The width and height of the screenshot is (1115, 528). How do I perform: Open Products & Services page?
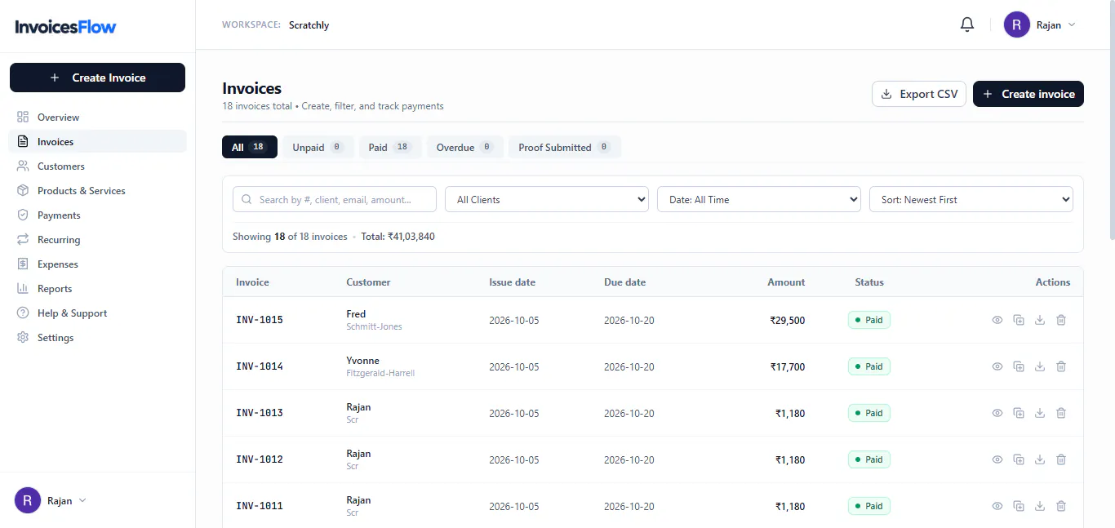(x=97, y=190)
